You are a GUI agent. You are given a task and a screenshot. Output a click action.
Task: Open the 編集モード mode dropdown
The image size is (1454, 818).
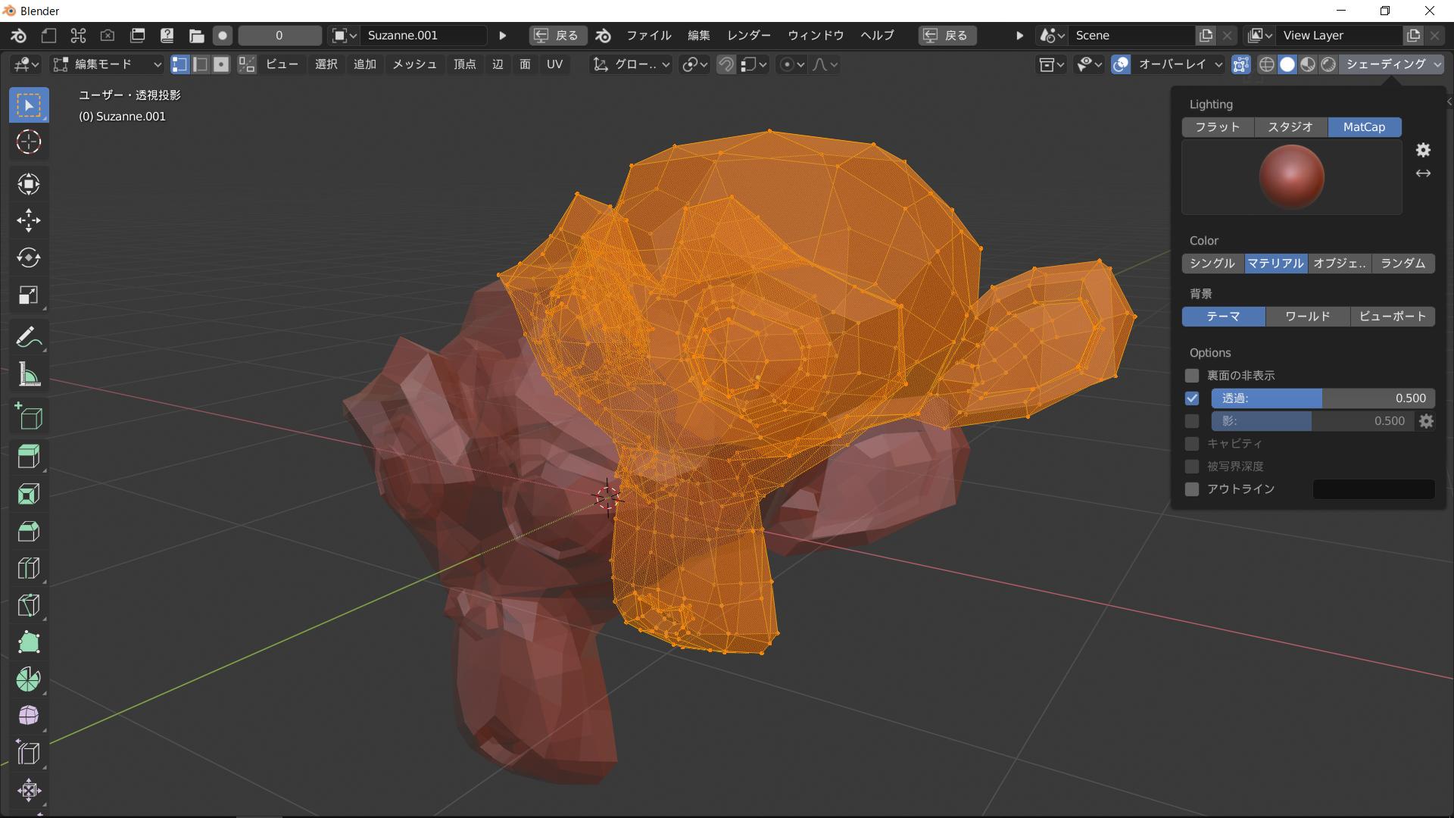[107, 64]
